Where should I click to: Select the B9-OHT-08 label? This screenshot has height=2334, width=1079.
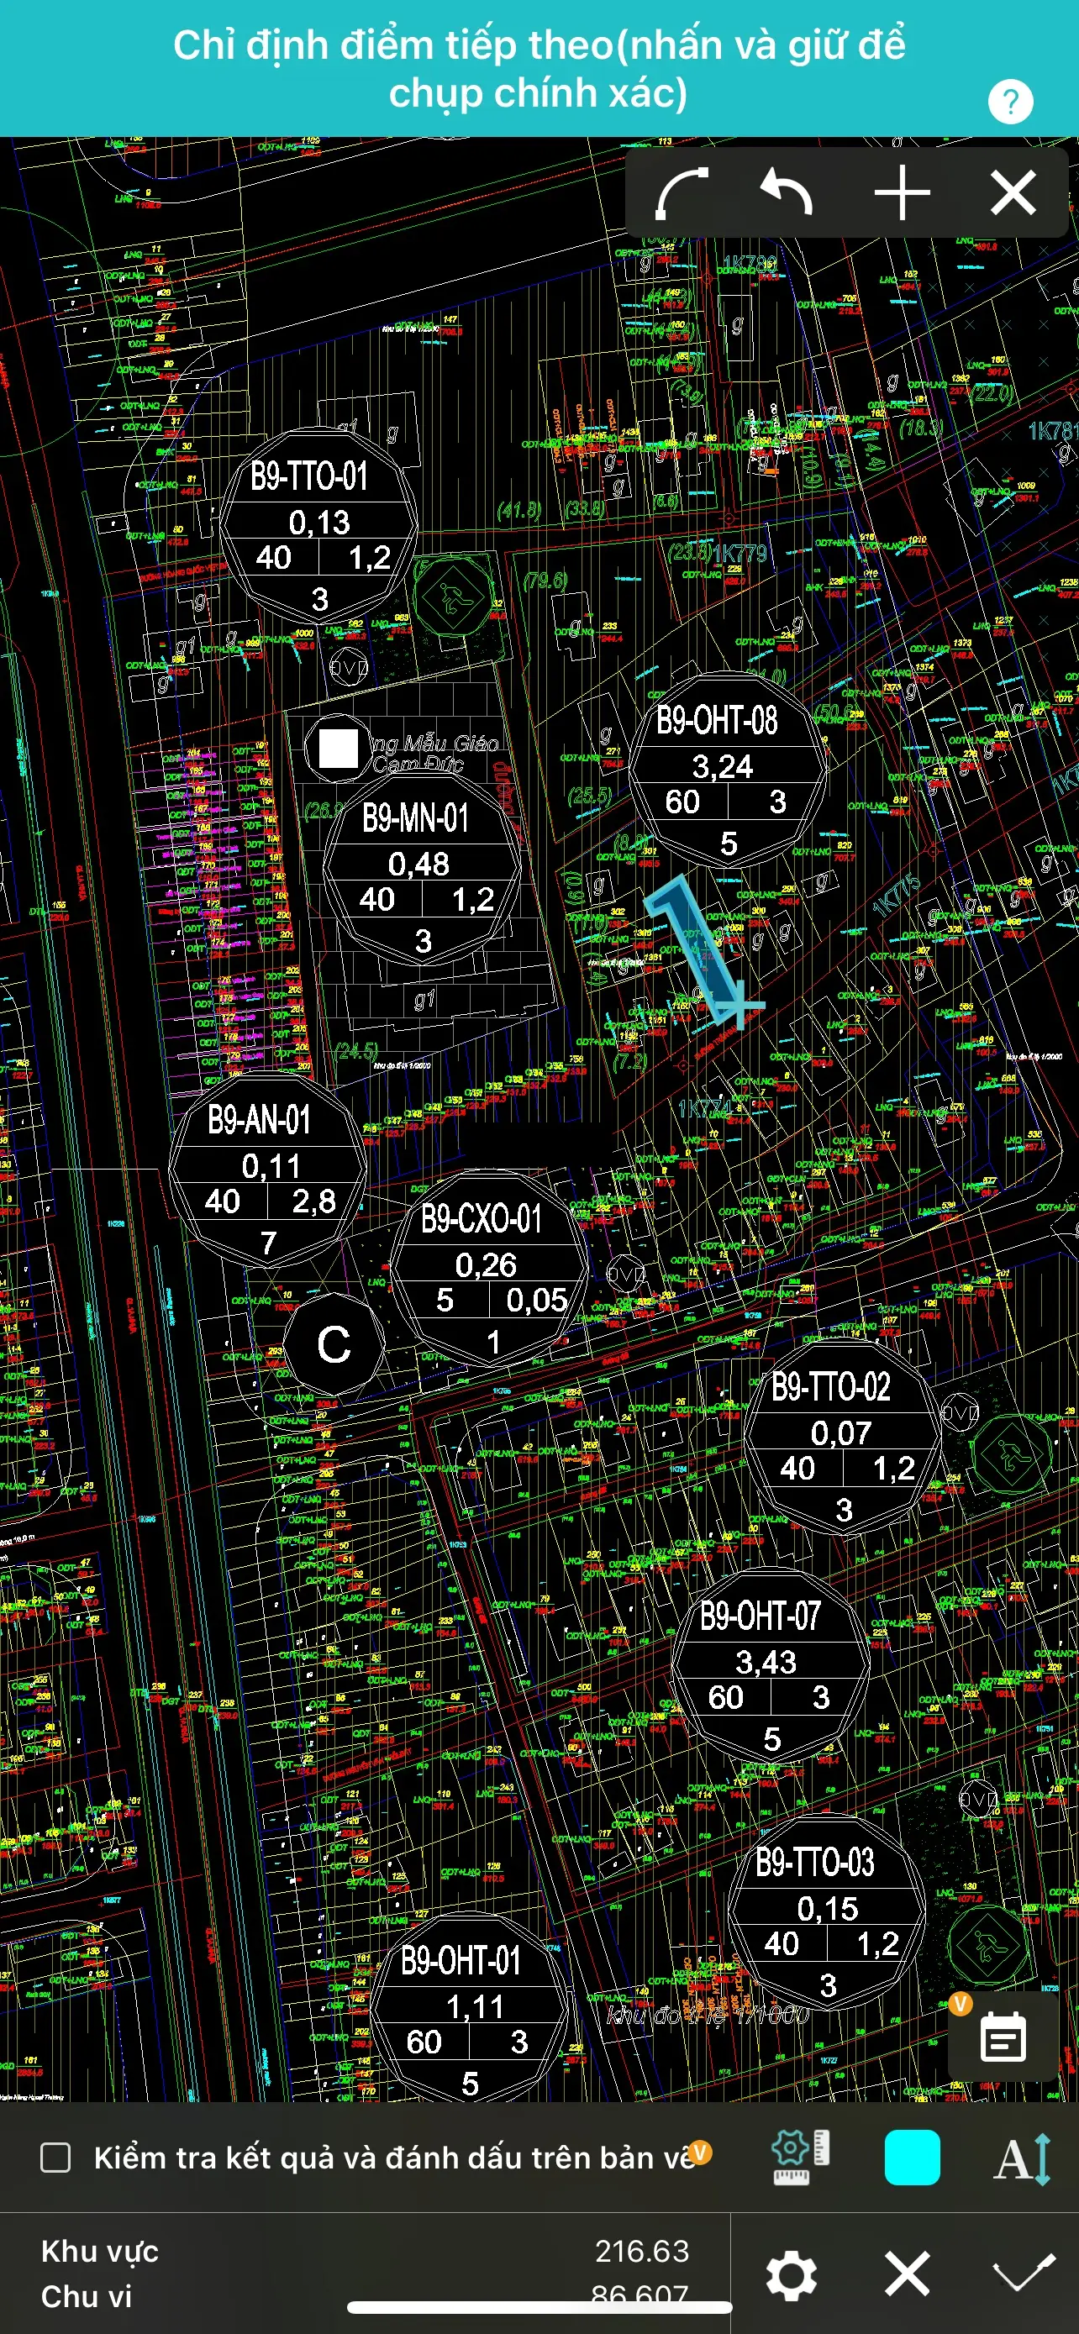click(x=717, y=721)
